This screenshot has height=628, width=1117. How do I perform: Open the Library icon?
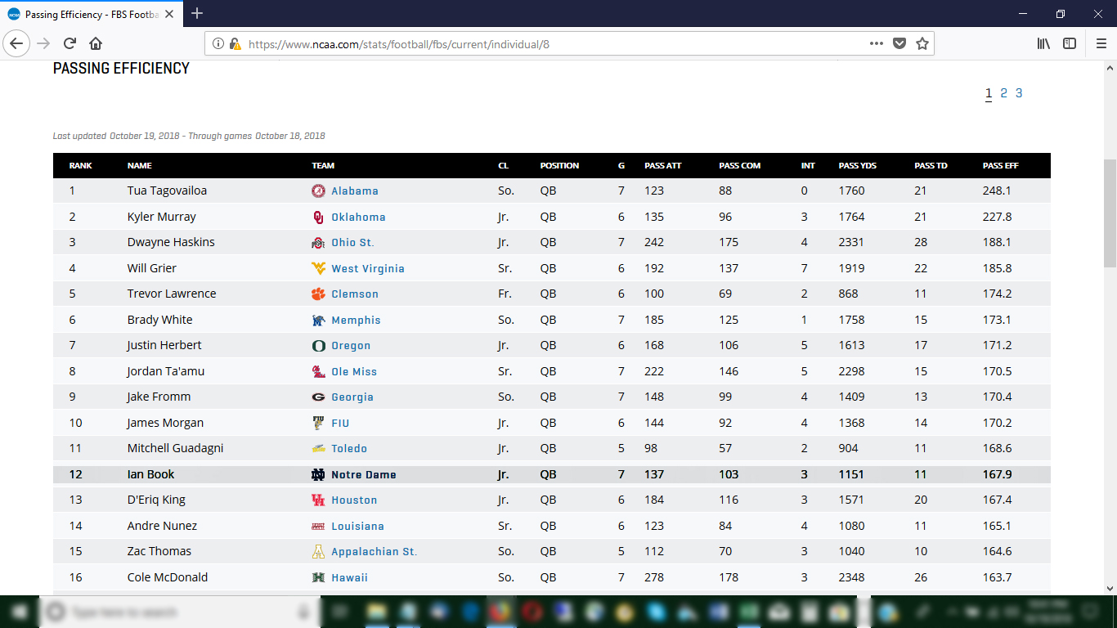coord(1043,44)
